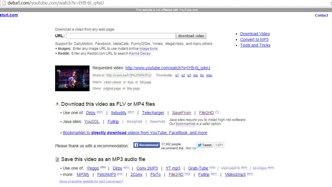Open the Download Video sidebar link
The width and height of the screenshot is (332, 187).
(255, 34)
